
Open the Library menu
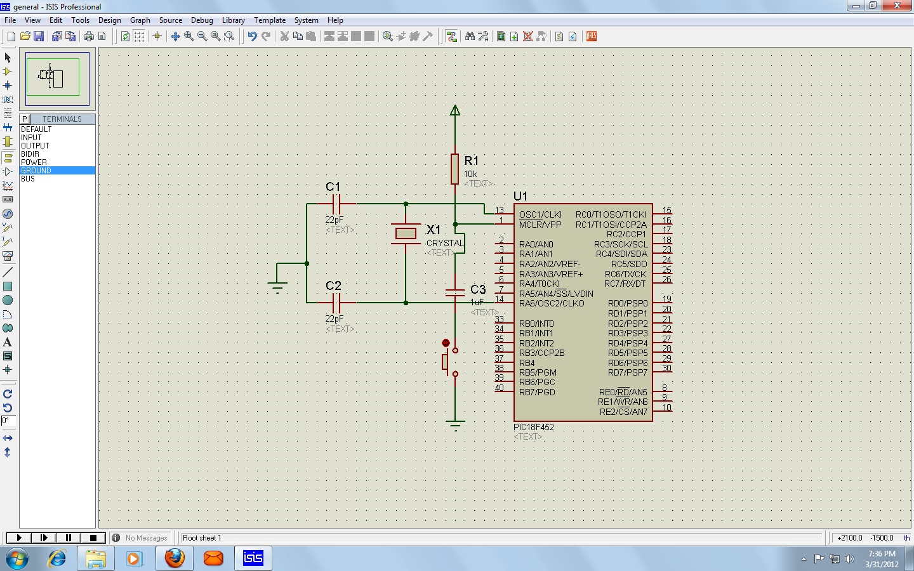tap(233, 20)
